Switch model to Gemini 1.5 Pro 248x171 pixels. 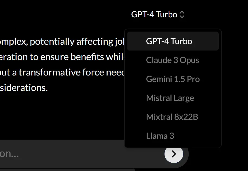173,79
